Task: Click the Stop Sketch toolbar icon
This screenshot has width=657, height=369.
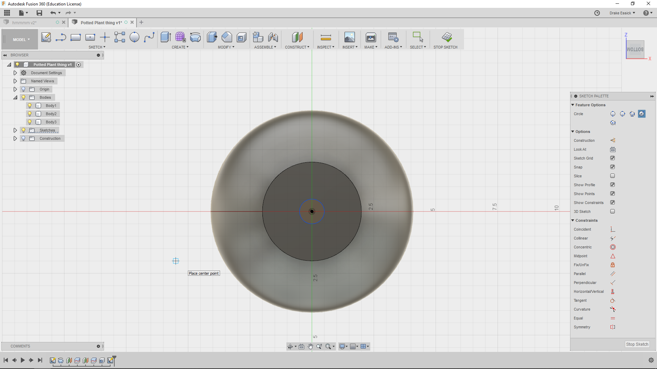Action: pos(447,37)
